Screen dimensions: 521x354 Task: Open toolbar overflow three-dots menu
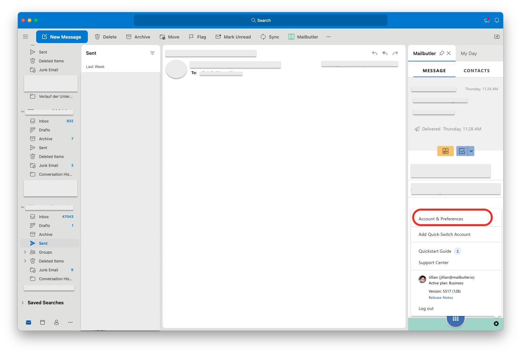(329, 37)
